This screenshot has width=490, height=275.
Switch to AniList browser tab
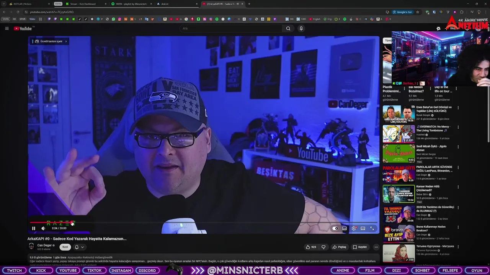tap(176, 4)
